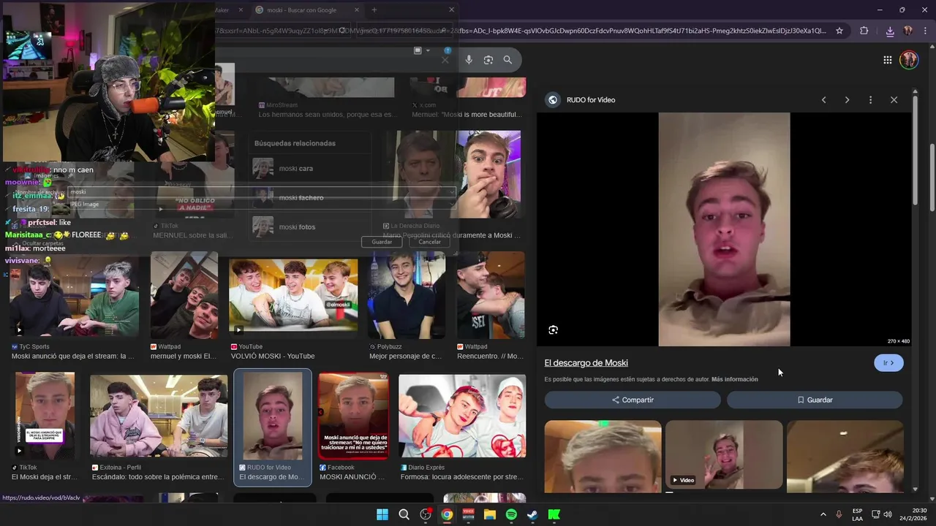Open the 'El descargo de Moski' title
The width and height of the screenshot is (936, 526).
click(586, 363)
